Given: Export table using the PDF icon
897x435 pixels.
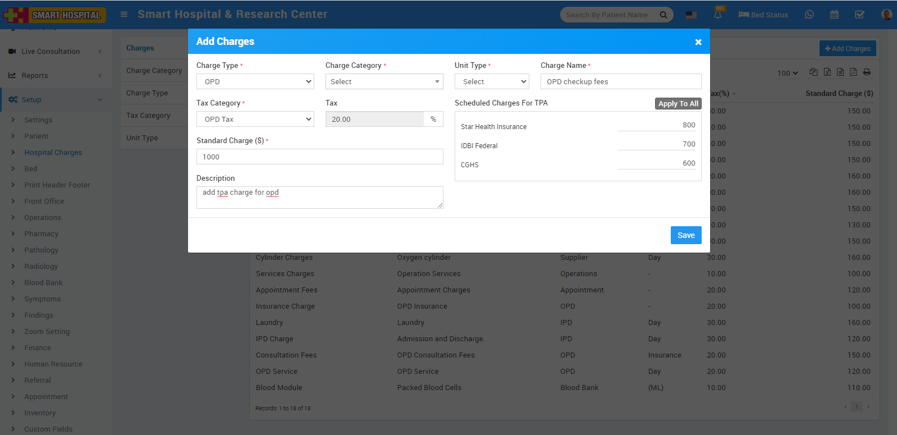Looking at the screenshot, I should [x=853, y=72].
